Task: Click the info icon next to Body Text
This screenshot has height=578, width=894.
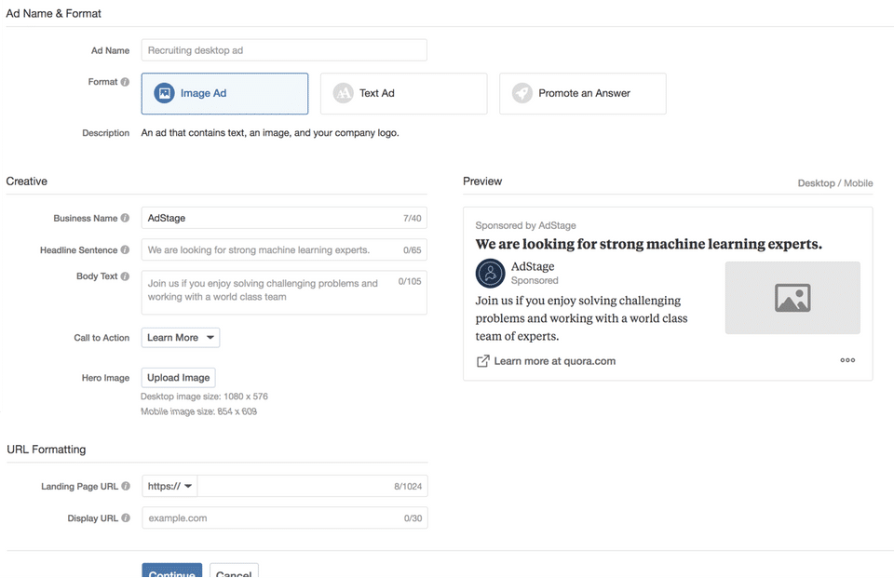Action: (126, 276)
